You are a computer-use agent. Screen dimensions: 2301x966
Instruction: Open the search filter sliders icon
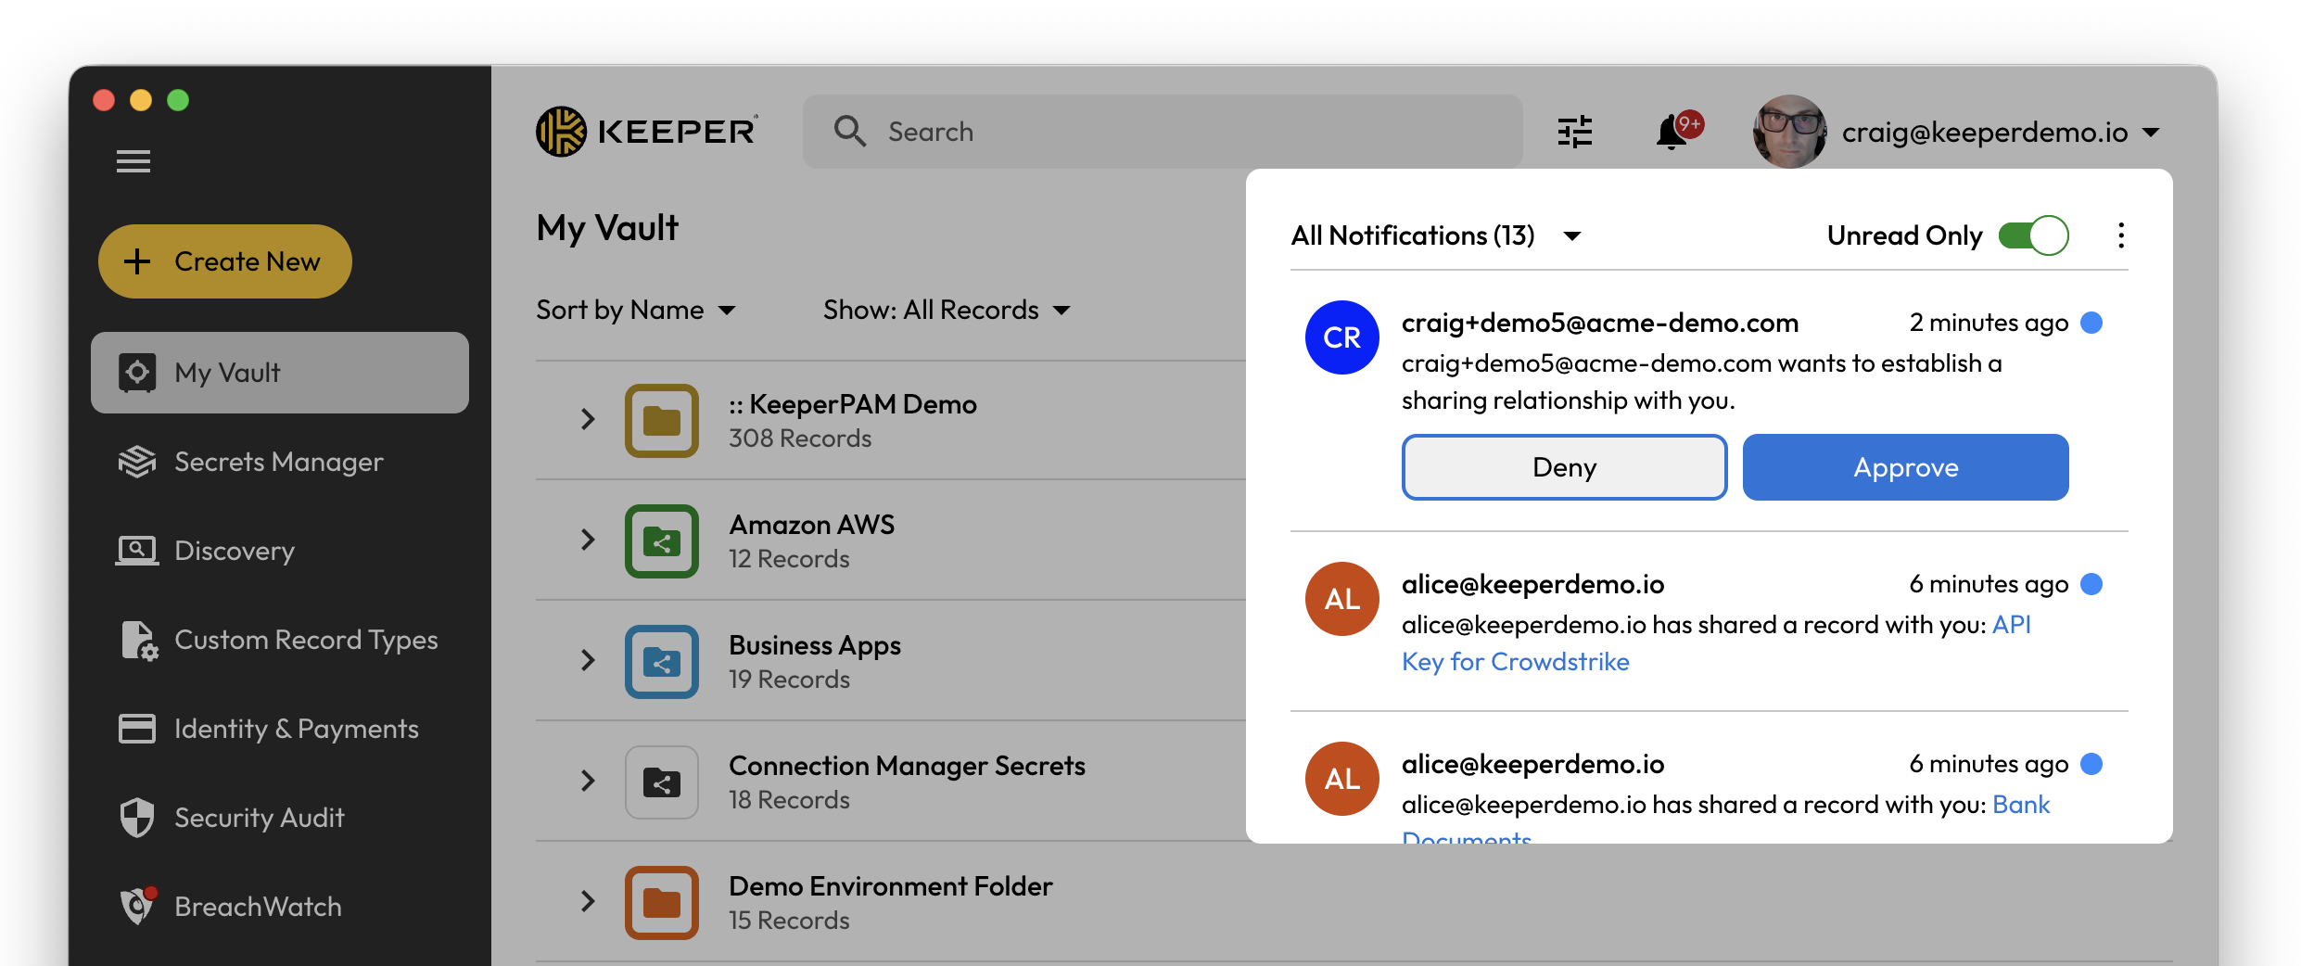[1574, 133]
